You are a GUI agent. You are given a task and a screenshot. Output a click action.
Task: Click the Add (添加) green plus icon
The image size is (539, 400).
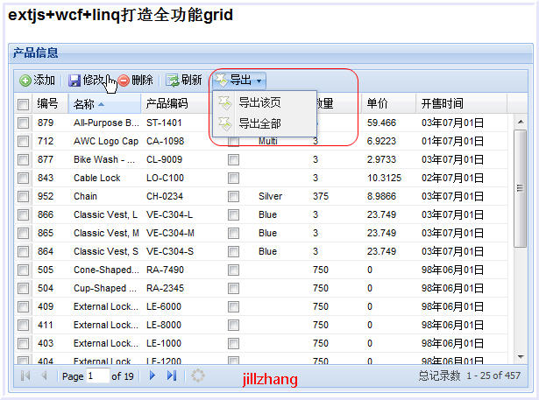25,81
